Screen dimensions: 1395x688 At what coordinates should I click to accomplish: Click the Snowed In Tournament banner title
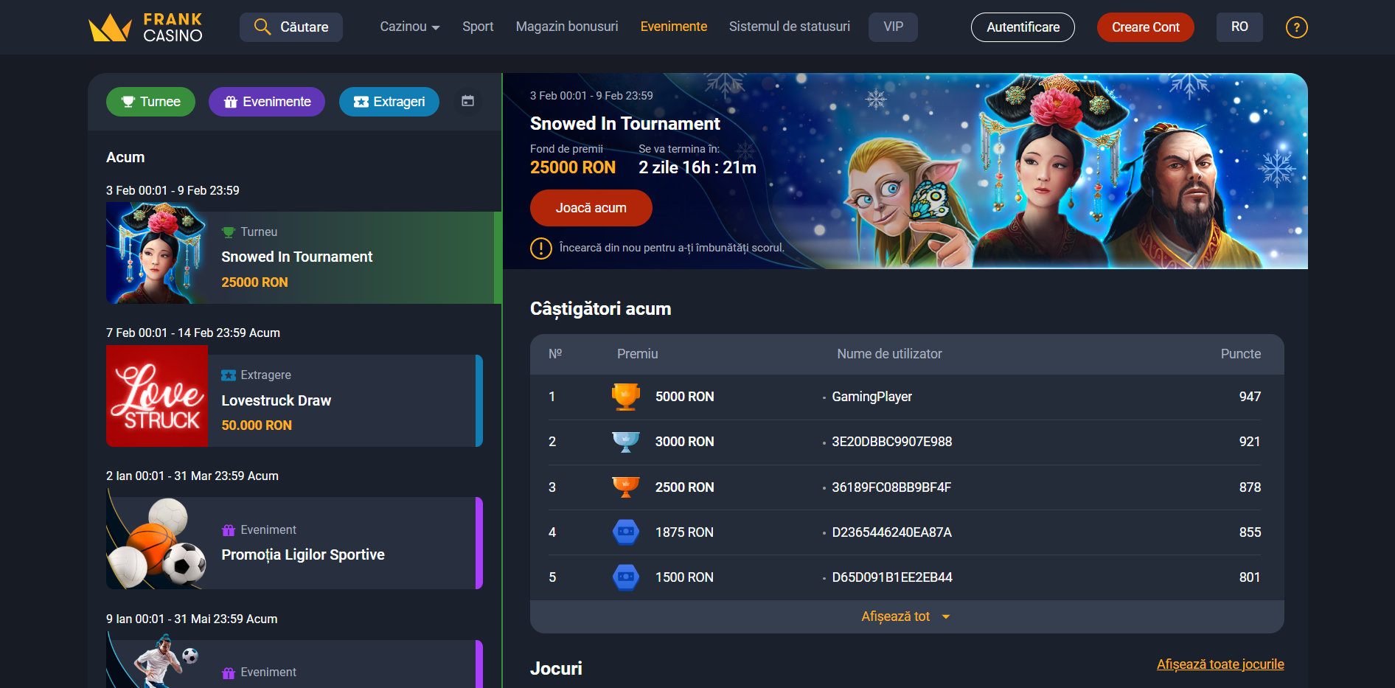pyautogui.click(x=625, y=124)
